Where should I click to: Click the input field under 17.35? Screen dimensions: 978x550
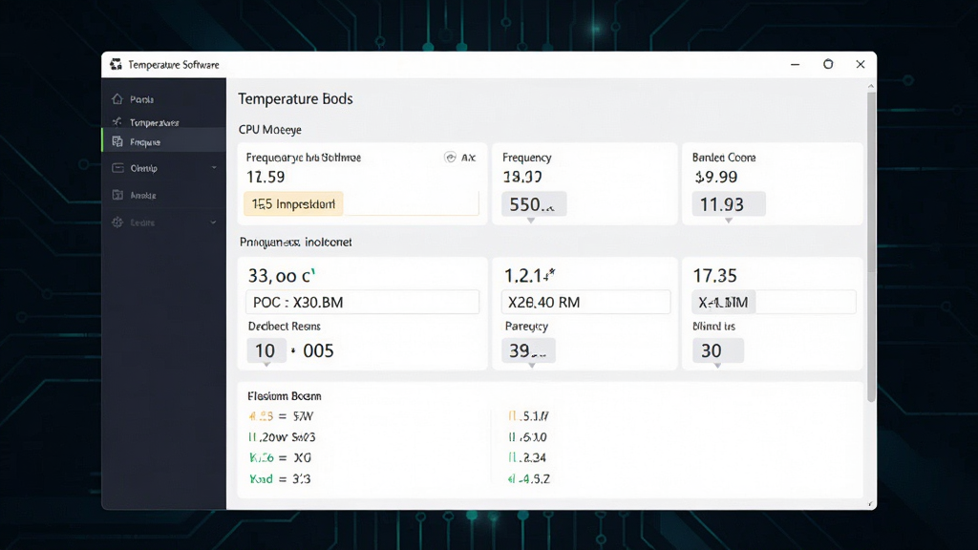tap(774, 303)
